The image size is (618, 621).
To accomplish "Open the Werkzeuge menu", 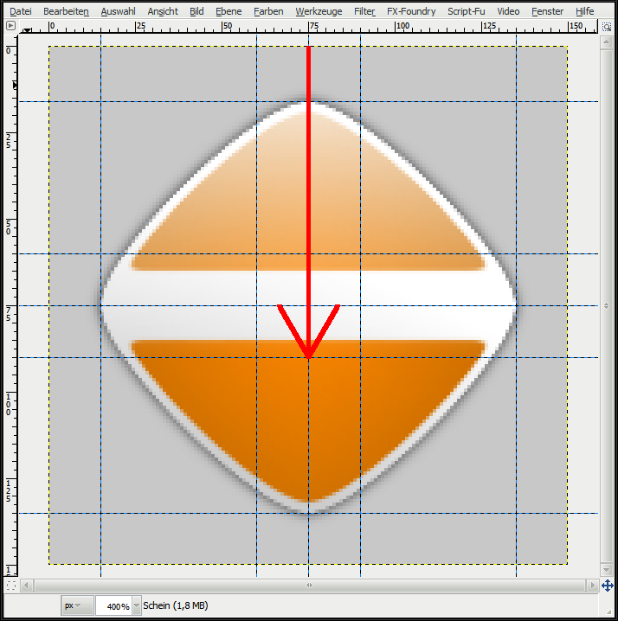I will [x=319, y=11].
